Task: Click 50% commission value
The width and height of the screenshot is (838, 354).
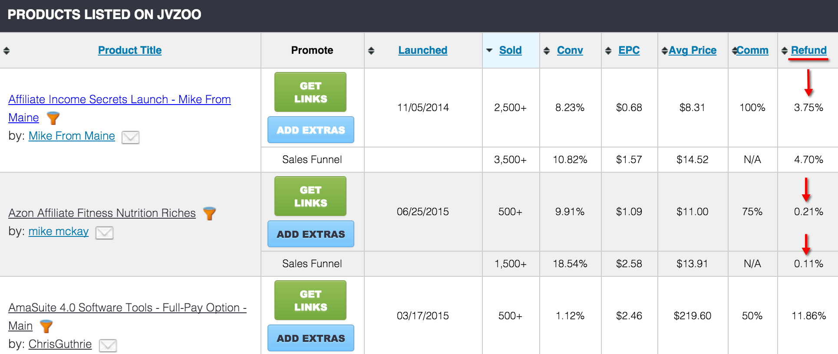Action: (x=752, y=316)
